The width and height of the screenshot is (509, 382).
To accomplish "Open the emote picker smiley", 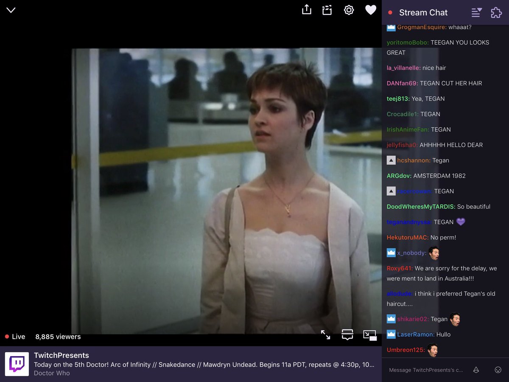I will pyautogui.click(x=497, y=370).
